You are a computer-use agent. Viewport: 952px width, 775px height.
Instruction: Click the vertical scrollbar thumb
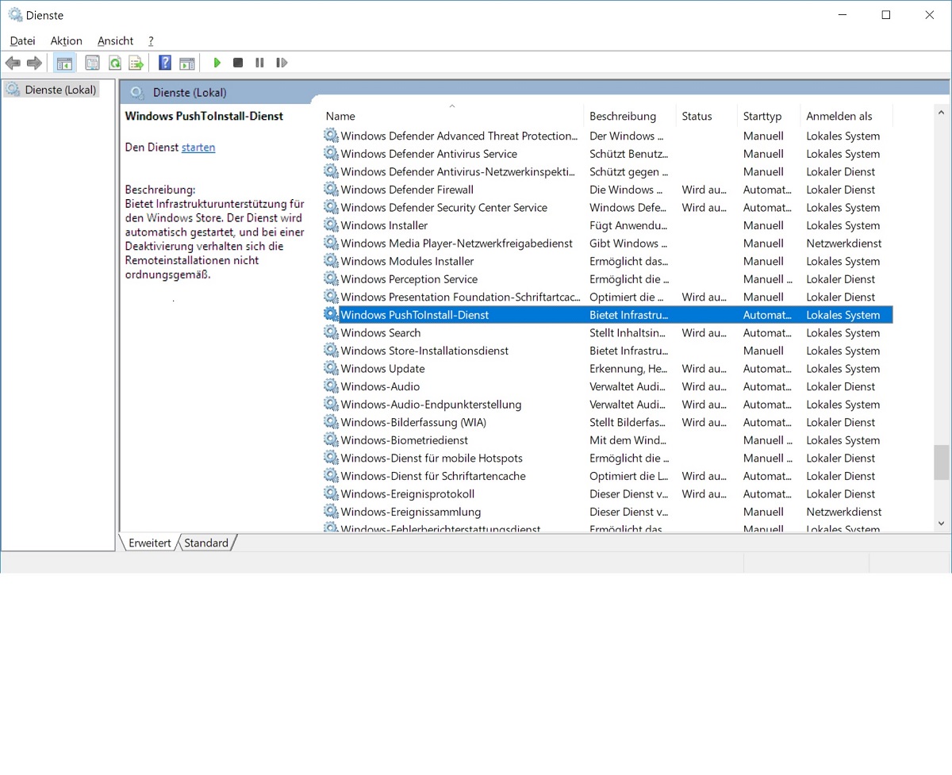942,462
